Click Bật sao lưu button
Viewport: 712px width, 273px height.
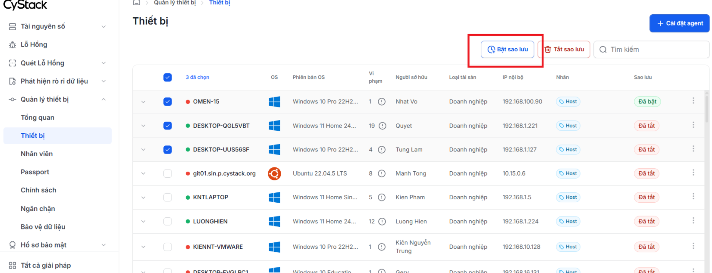508,50
